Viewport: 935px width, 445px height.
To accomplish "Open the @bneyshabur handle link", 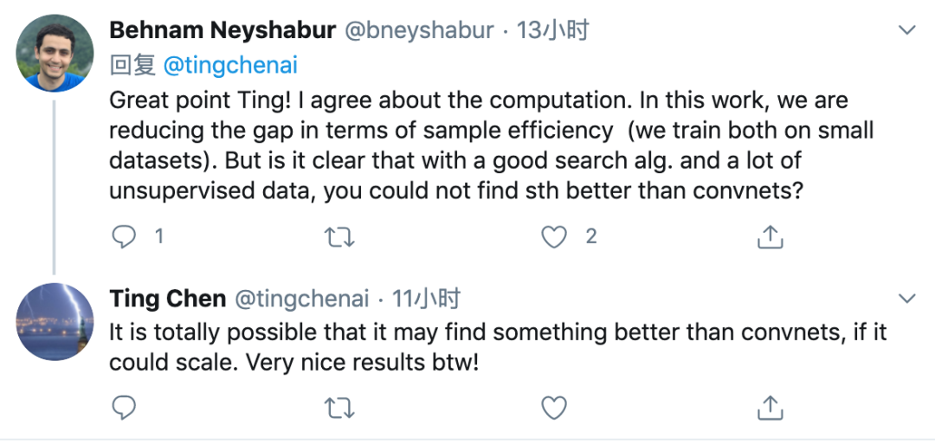I will (x=420, y=31).
